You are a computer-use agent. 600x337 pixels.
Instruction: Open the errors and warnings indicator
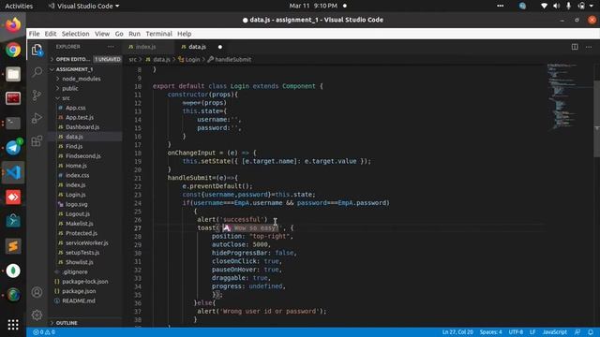[44, 332]
